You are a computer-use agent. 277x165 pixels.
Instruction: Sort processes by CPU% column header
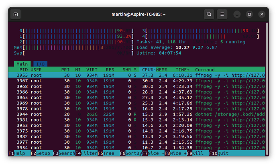(149, 69)
